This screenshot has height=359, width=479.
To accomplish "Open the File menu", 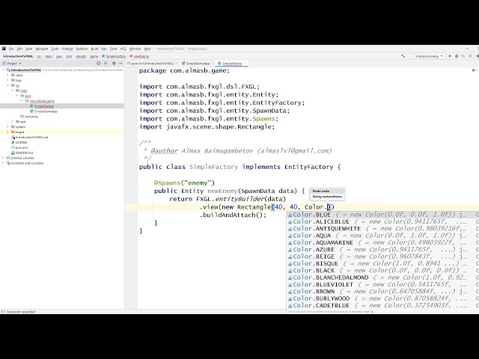I will 11,49.
